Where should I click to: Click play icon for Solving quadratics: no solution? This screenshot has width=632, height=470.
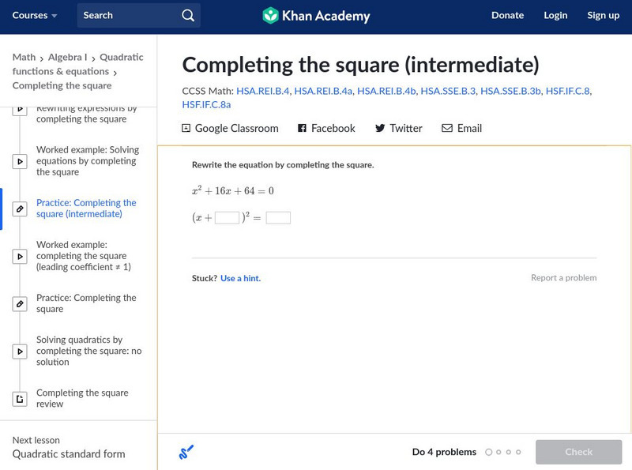(x=20, y=352)
